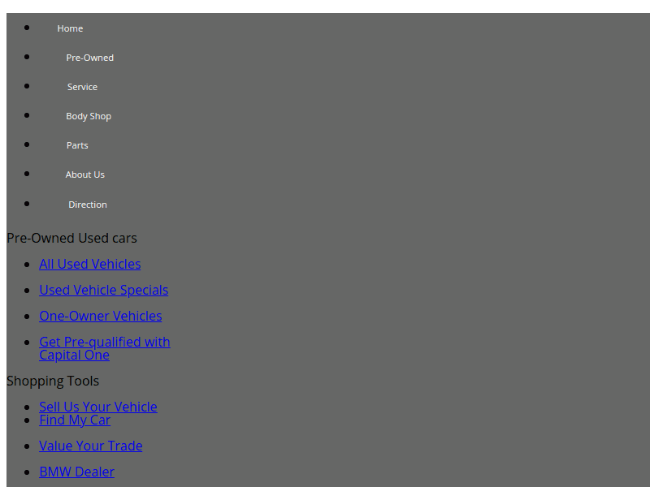Image resolution: width=650 pixels, height=487 pixels.
Task: Open Get Pre-qualified with Capital One link
Action: (x=104, y=342)
